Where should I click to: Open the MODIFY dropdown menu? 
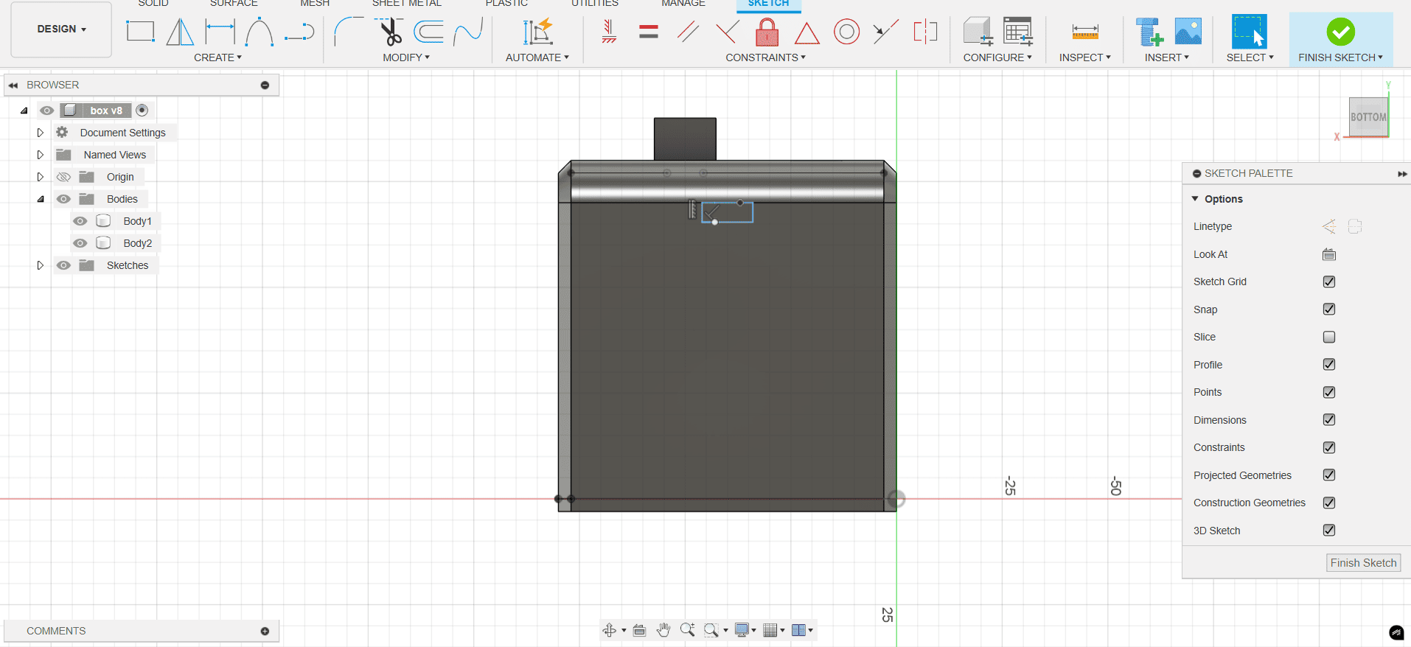(406, 57)
